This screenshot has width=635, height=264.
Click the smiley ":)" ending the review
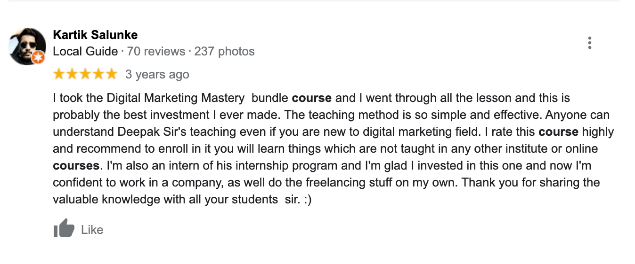[306, 200]
